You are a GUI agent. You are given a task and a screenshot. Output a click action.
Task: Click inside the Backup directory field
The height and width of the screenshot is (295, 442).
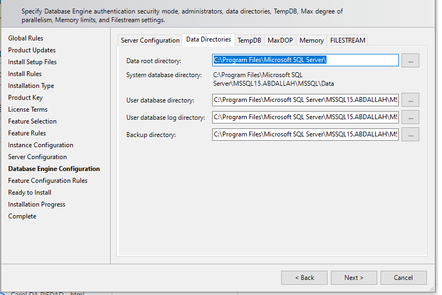point(305,134)
